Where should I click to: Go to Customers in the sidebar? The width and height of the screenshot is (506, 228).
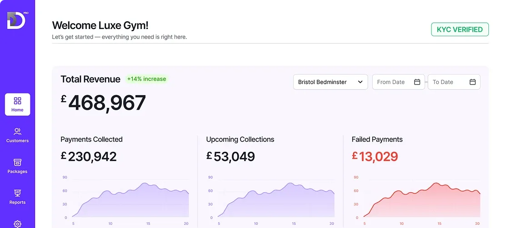pos(17,136)
